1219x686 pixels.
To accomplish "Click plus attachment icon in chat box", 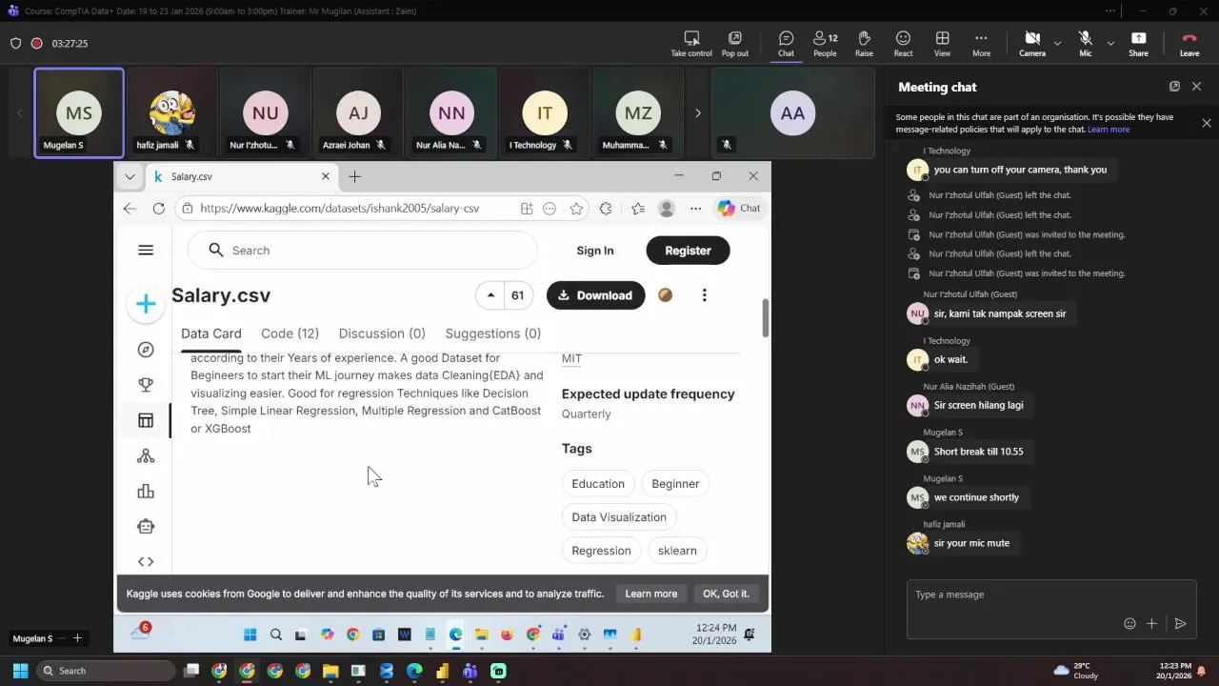I will 1151,623.
